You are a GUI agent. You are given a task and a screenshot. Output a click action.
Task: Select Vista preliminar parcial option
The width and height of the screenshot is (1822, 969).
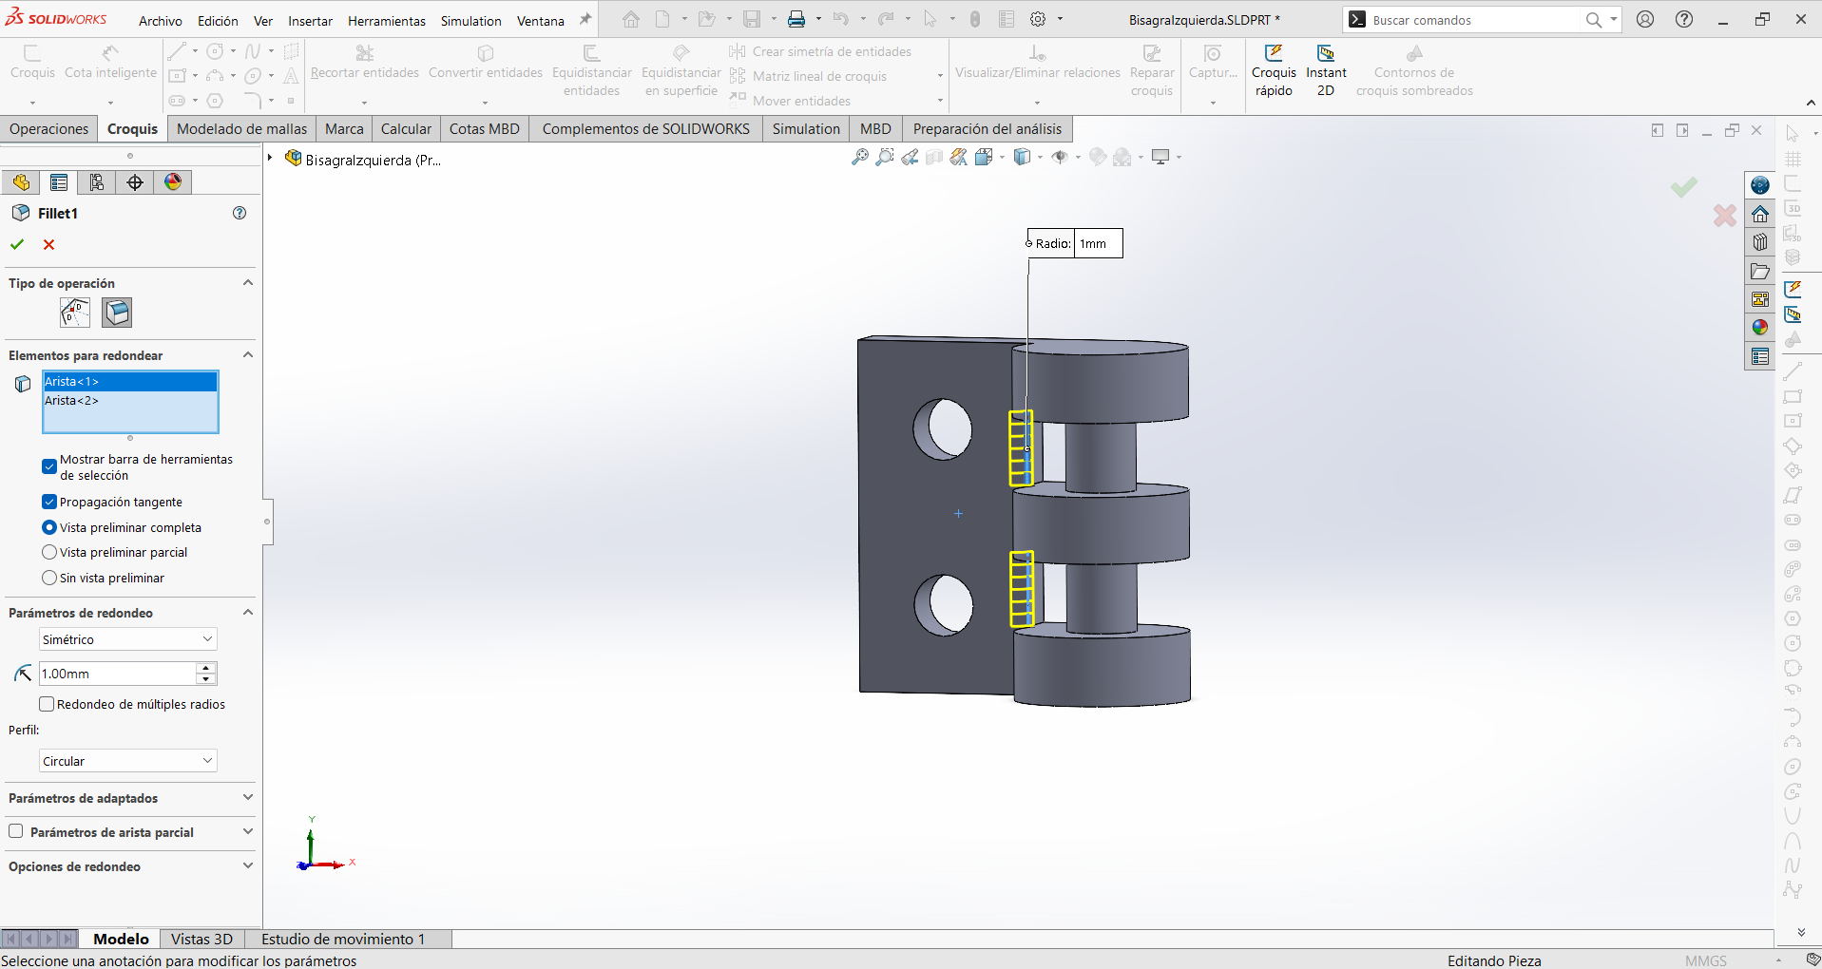[49, 552]
